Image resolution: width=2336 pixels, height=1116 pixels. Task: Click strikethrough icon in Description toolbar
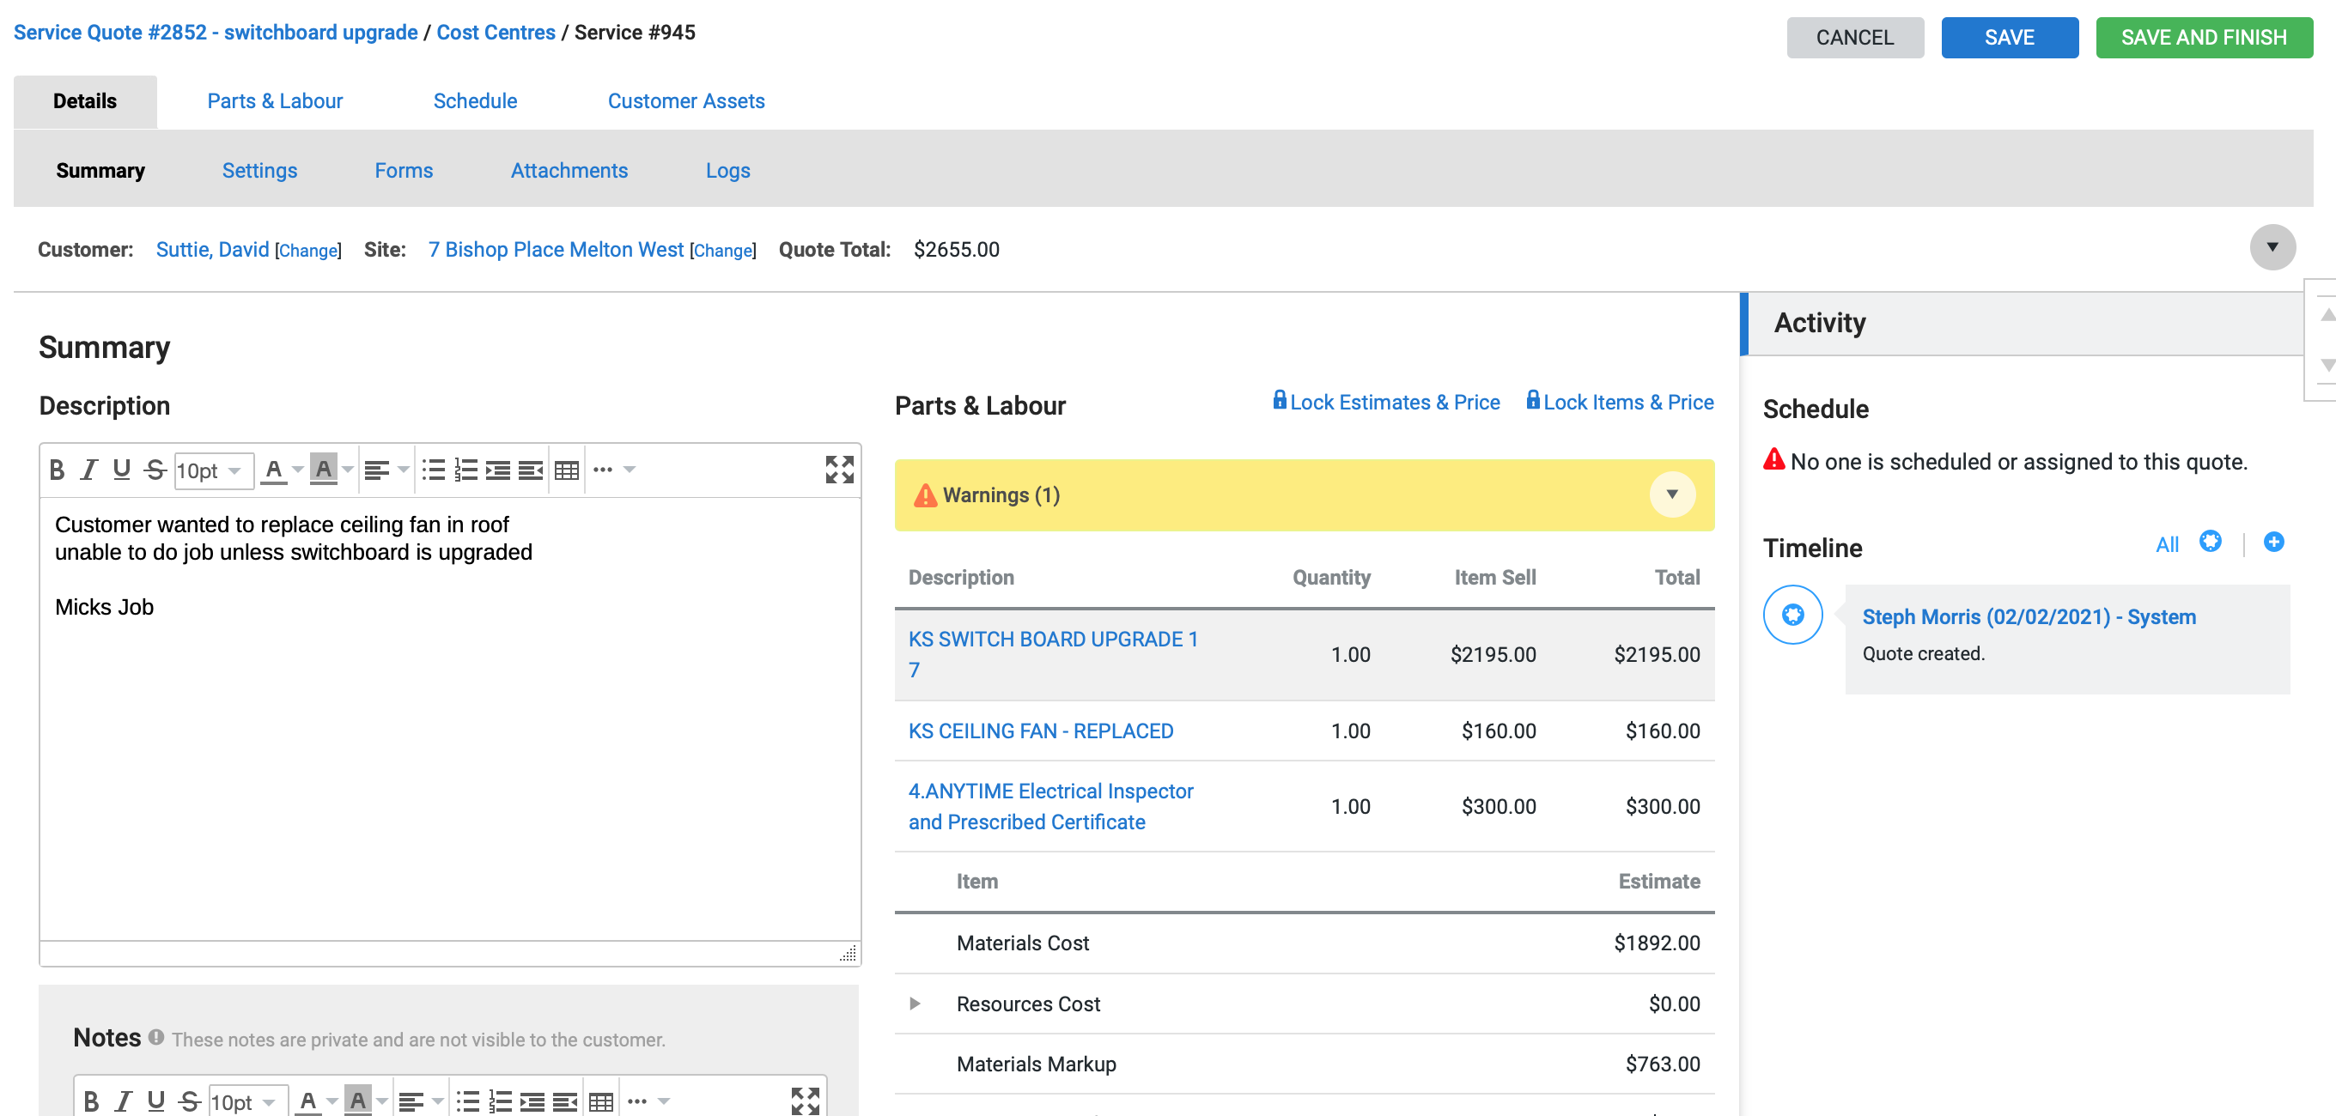tap(155, 470)
